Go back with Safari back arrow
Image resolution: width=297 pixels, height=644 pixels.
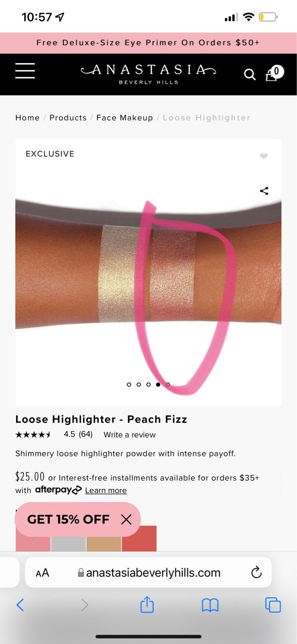pyautogui.click(x=20, y=605)
